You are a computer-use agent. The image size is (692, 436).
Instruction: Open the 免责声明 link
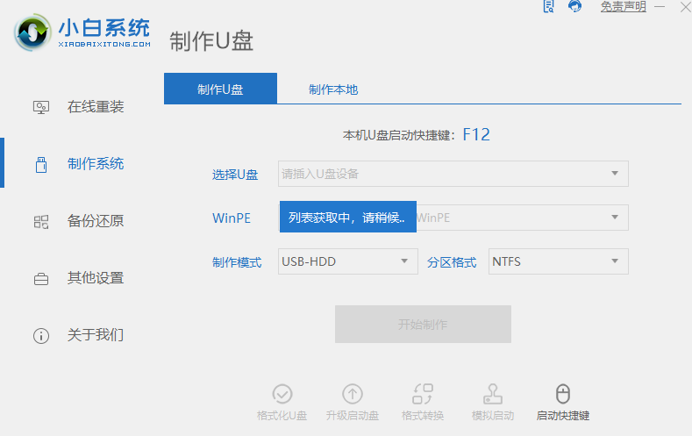click(623, 7)
